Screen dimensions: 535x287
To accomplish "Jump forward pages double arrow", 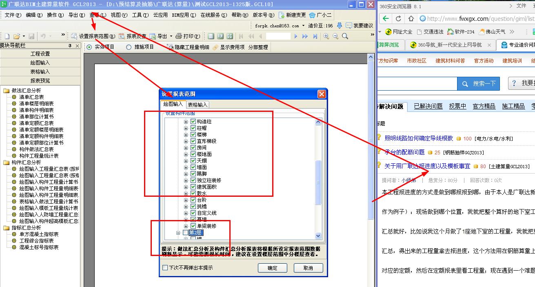I will click(305, 36).
